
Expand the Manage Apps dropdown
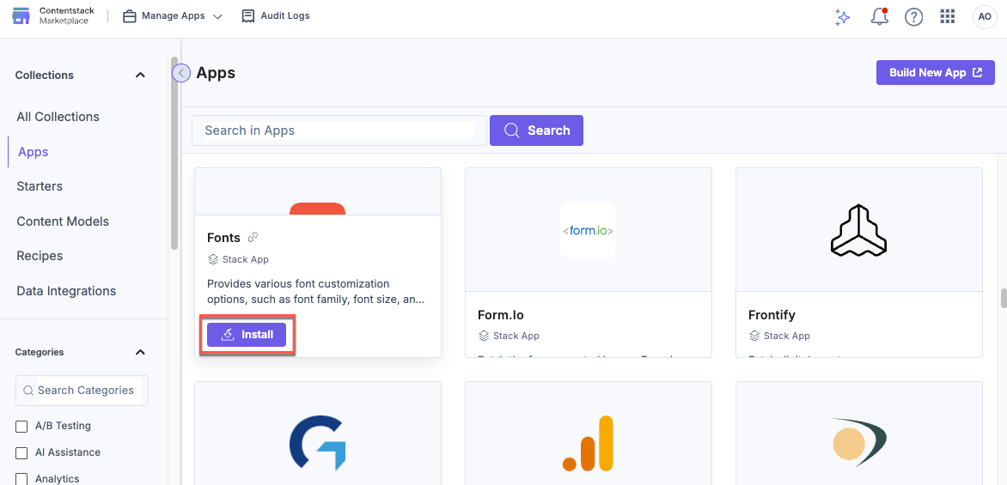tap(217, 16)
